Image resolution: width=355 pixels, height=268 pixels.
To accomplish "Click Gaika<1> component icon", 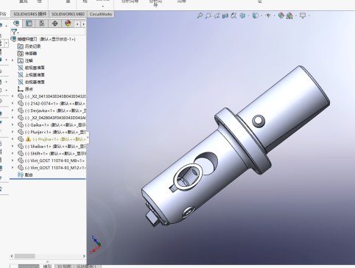I will [21, 124].
